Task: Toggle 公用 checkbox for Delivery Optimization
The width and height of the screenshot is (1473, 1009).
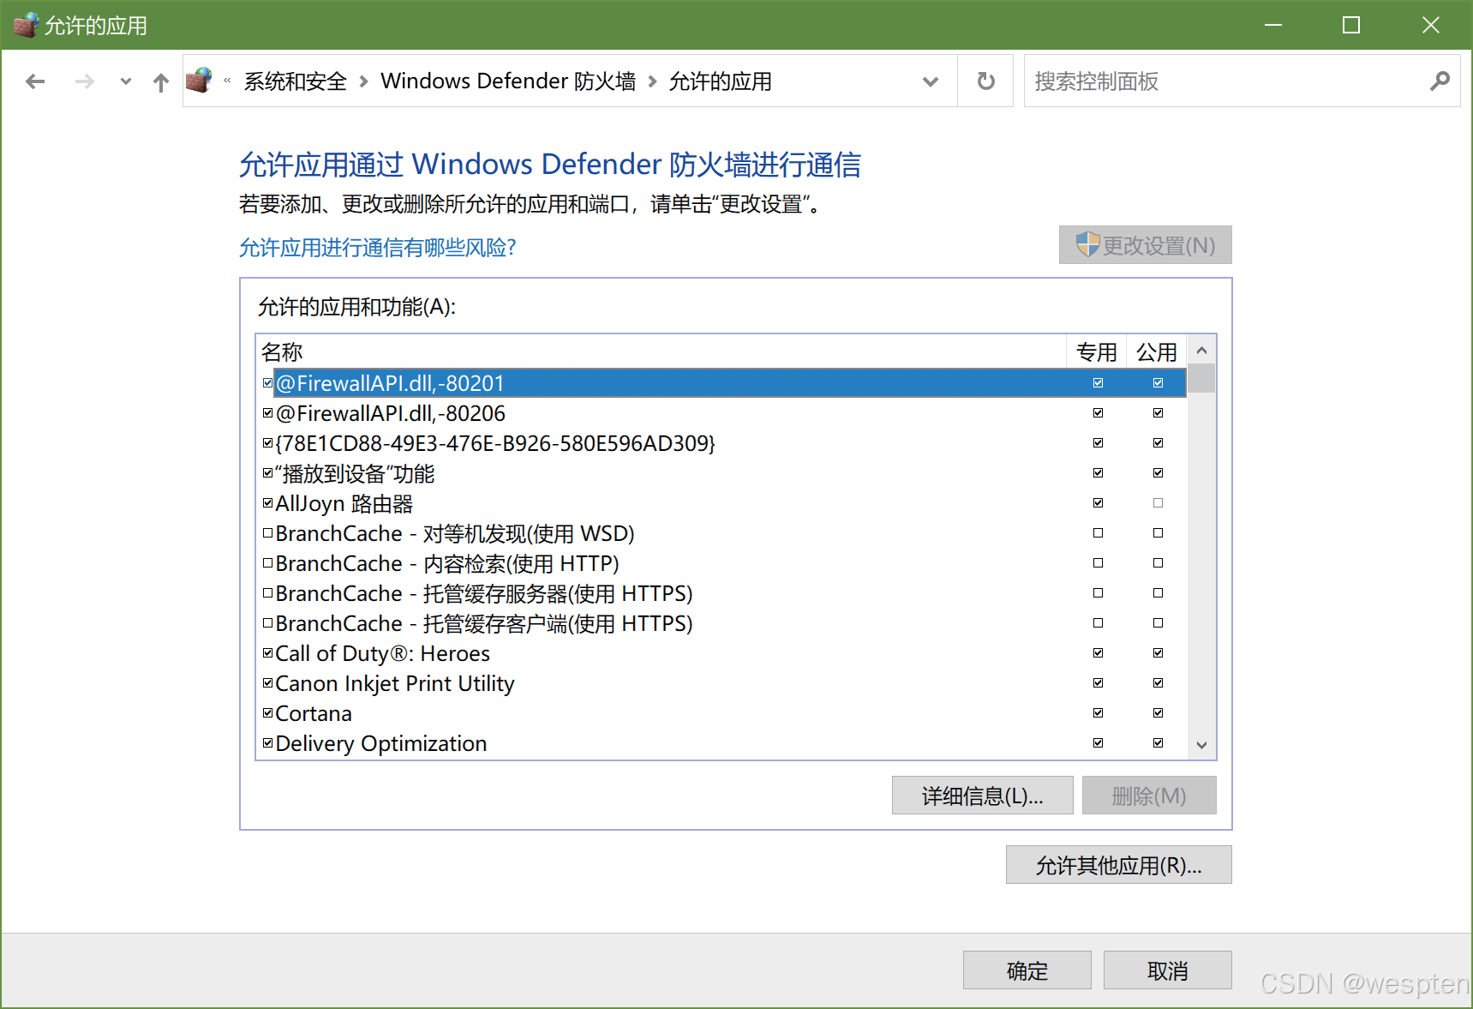Action: click(x=1159, y=743)
